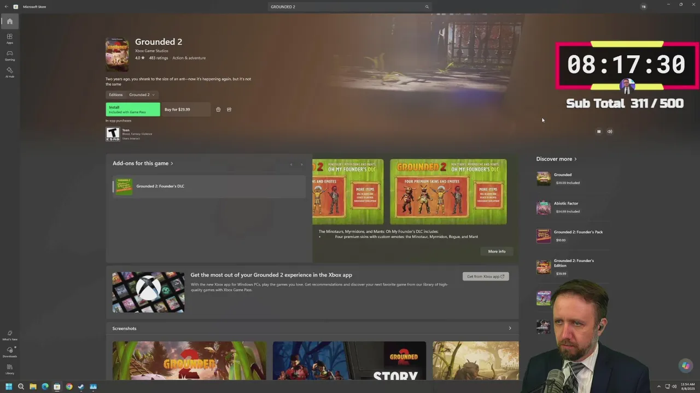The height and width of the screenshot is (393, 700).
Task: Open the Copilot icon at bottom right
Action: [685, 366]
